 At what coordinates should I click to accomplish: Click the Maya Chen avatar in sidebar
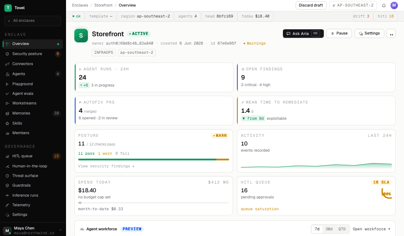7,231
